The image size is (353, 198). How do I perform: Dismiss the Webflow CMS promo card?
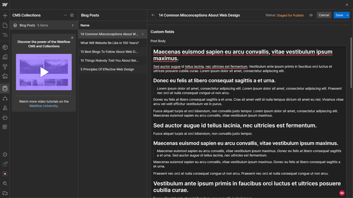pyautogui.click(x=72, y=38)
